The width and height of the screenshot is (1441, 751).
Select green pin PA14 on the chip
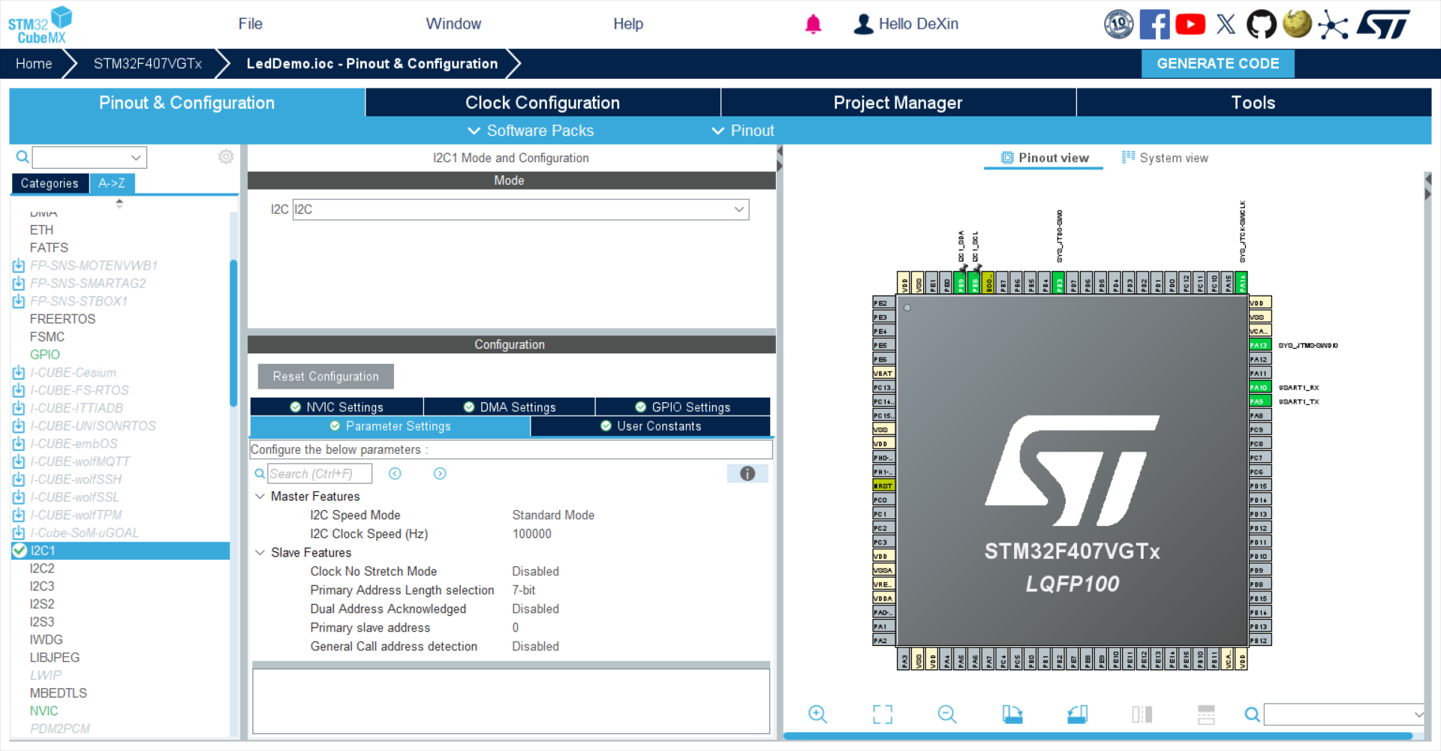pos(1242,283)
